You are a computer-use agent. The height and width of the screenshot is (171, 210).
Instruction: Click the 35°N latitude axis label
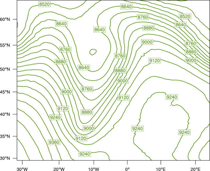click(5, 136)
